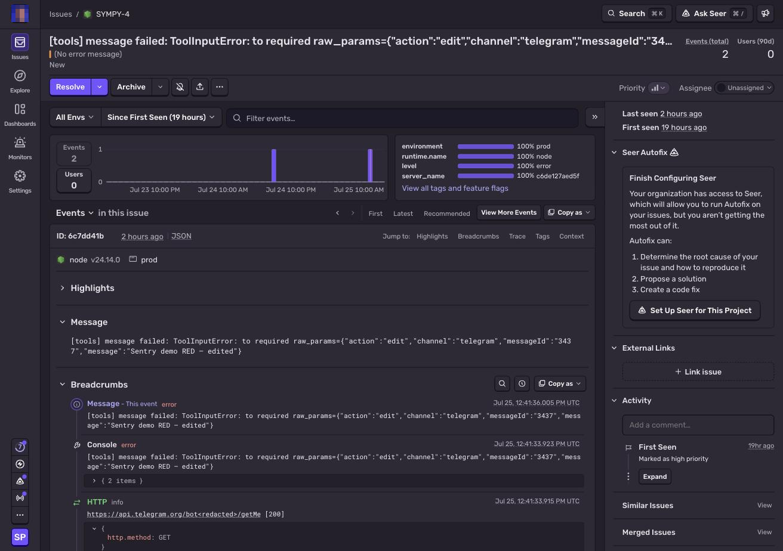783x551 pixels.
Task: Click the Jul 25 event bar in chart
Action: point(370,165)
